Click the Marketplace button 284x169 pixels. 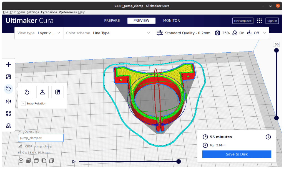pos(243,21)
